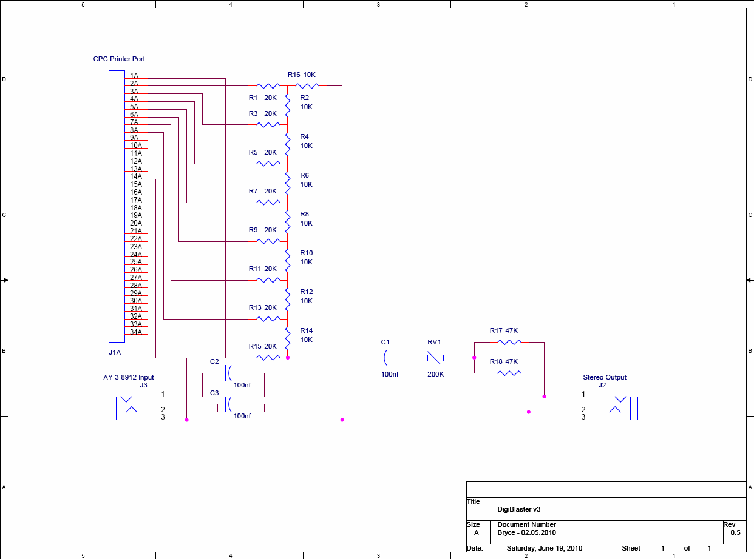Click the Rev value 0.5
This screenshot has width=754, height=559.
click(x=735, y=532)
